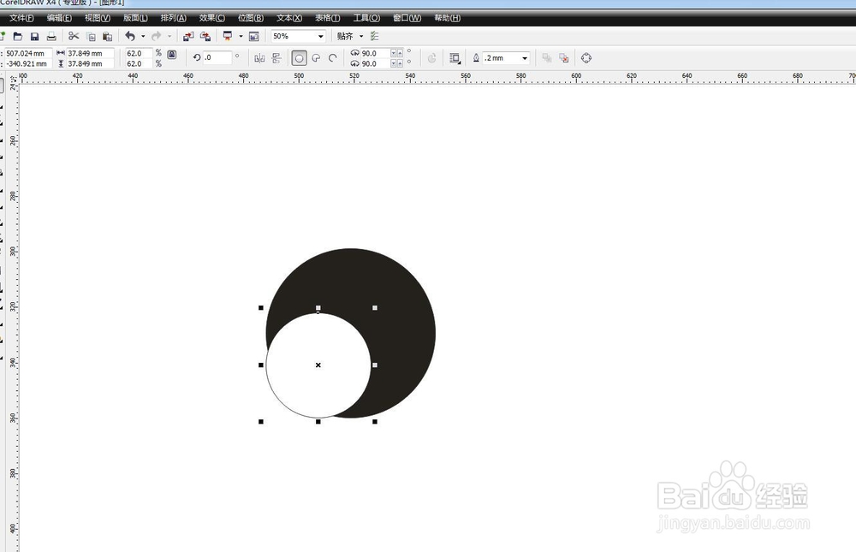Click the Paste clipboard icon

click(108, 37)
